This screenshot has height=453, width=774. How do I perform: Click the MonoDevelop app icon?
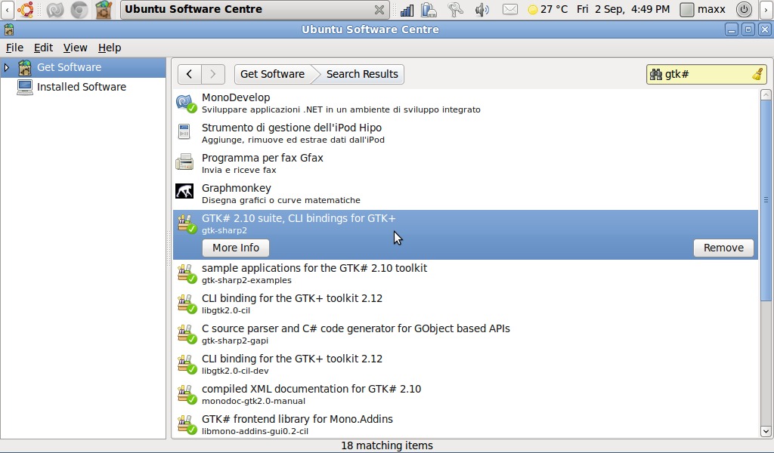(186, 103)
